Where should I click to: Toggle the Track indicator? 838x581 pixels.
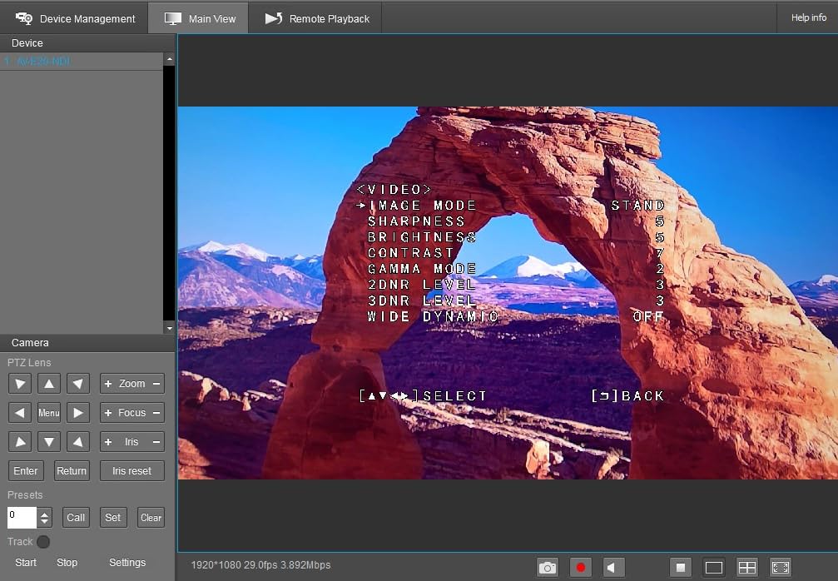[x=43, y=541]
